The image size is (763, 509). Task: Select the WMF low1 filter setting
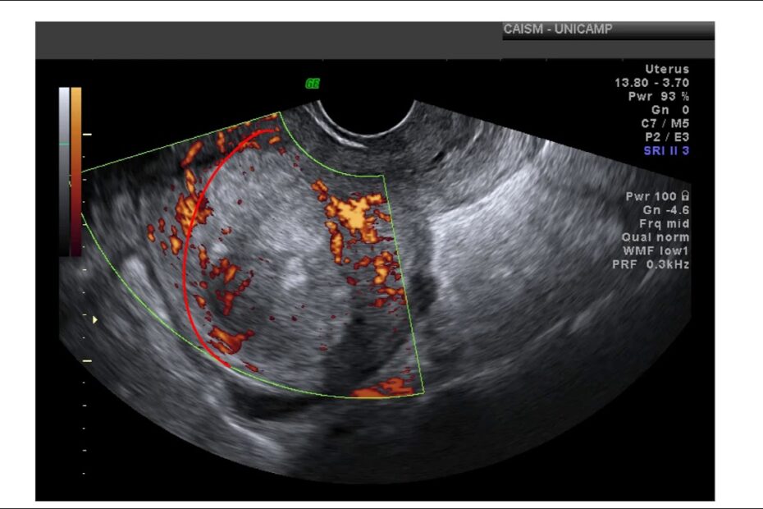(654, 250)
